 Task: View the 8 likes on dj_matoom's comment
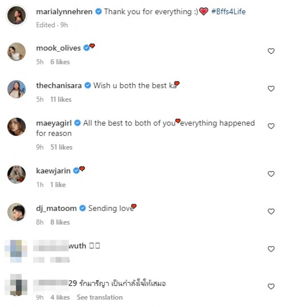coord(60,222)
